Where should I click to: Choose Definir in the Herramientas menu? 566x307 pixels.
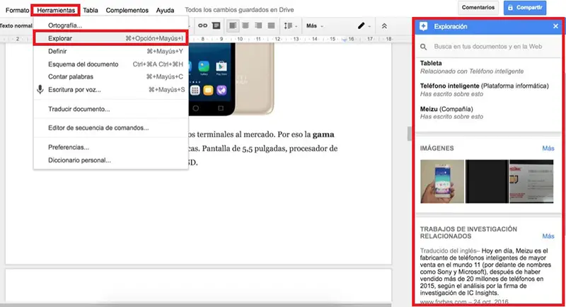[111, 51]
